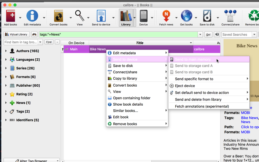Click the Virtual Library button
259x162 pixels.
coord(17,34)
